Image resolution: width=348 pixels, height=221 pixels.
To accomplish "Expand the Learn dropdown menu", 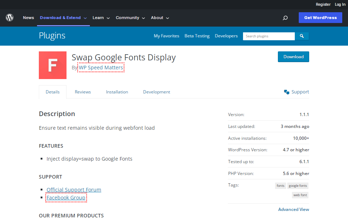I will tap(101, 18).
